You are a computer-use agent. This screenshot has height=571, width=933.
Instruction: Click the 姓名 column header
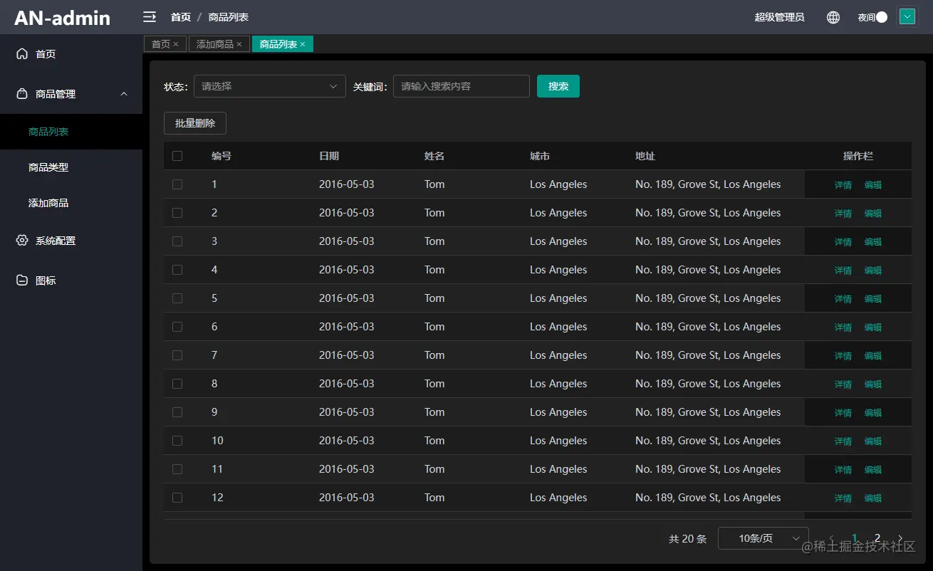click(x=434, y=156)
